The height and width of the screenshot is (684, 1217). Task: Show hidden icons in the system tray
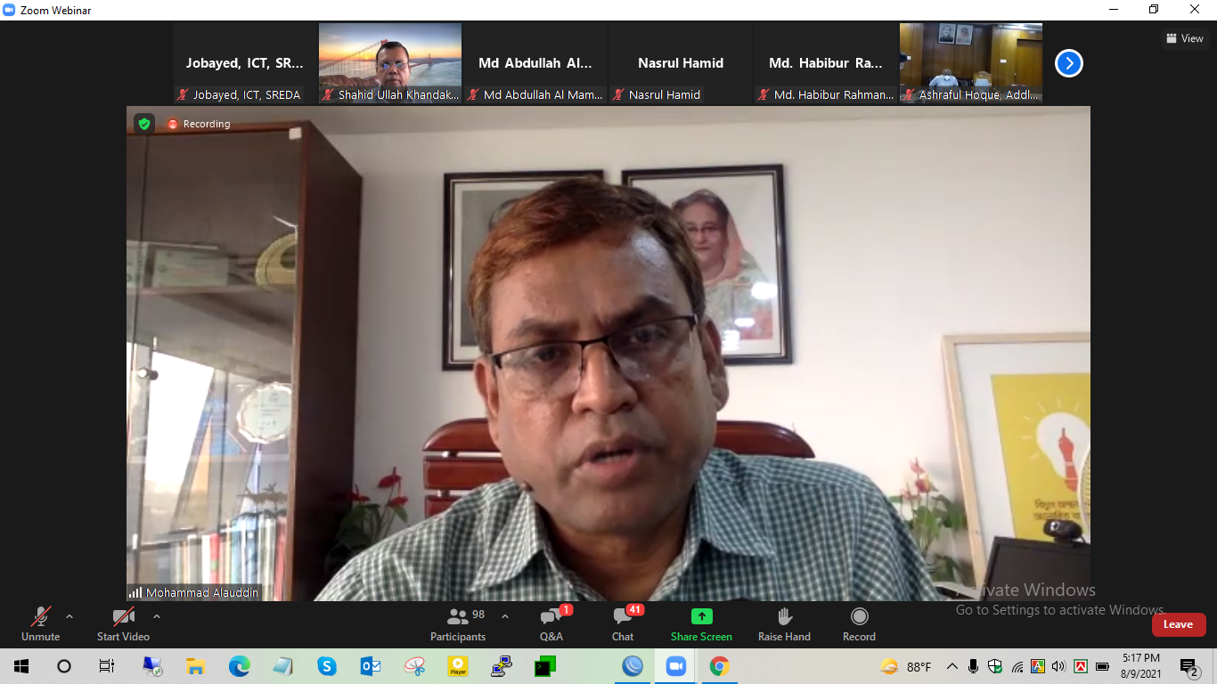point(952,666)
